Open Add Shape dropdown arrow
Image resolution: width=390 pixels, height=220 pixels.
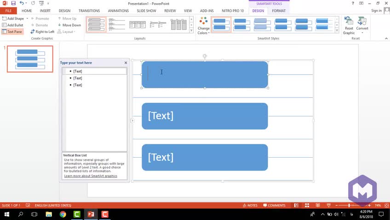click(27, 19)
